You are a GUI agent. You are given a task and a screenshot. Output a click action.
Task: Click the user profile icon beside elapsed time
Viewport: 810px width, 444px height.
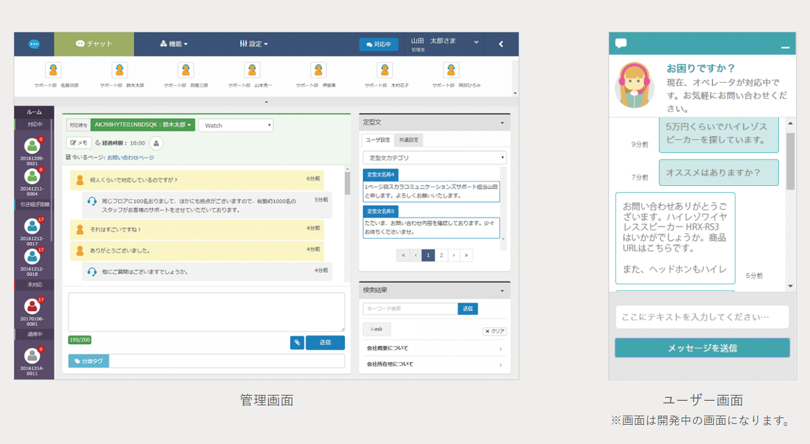[x=156, y=143]
